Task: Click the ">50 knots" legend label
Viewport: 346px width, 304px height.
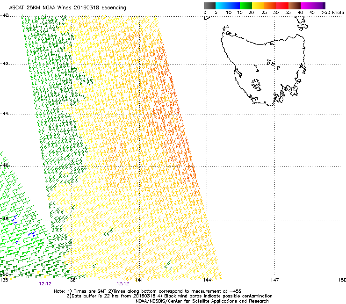Action: tap(332, 13)
